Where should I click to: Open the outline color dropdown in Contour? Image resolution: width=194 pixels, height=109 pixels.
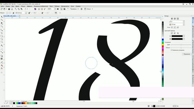coord(184,36)
